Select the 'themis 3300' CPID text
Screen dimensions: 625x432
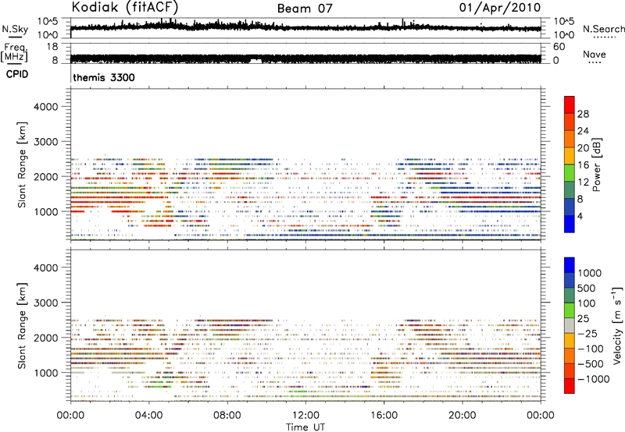(x=104, y=77)
